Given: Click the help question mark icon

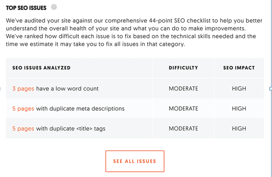Looking at the screenshot, I should tap(54, 7).
